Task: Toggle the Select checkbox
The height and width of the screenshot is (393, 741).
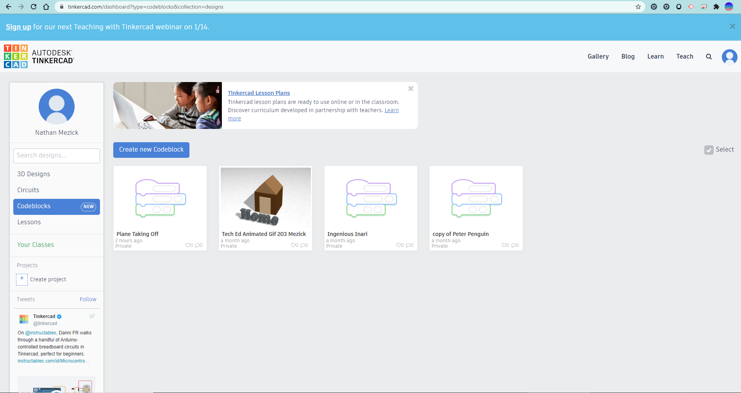Action: pyautogui.click(x=709, y=150)
